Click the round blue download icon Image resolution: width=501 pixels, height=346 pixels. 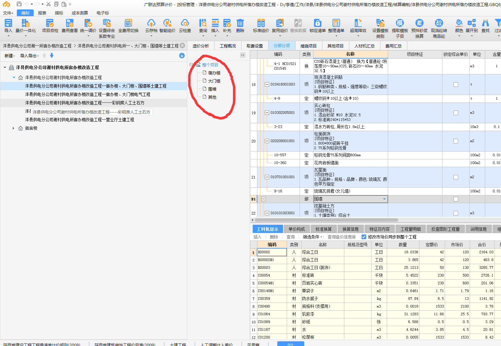coord(182,56)
